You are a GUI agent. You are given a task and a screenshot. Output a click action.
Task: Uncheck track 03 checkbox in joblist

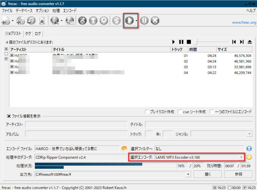click(x=12, y=66)
